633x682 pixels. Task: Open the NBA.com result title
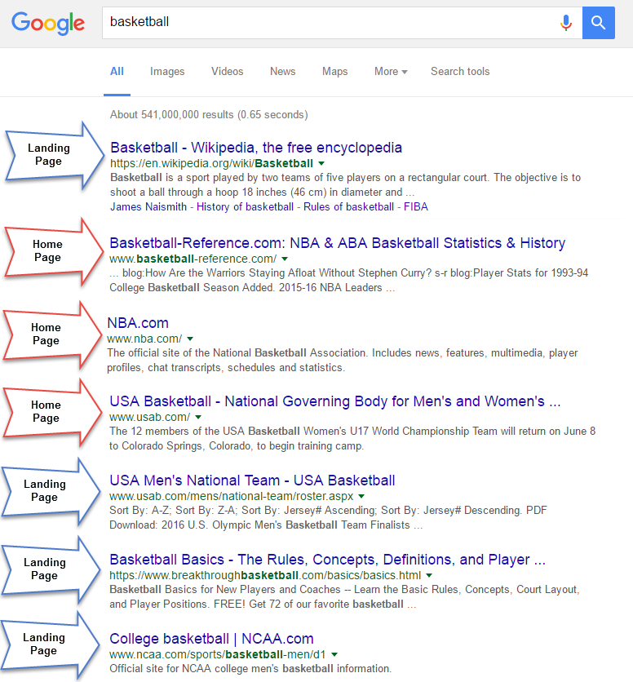coord(138,323)
